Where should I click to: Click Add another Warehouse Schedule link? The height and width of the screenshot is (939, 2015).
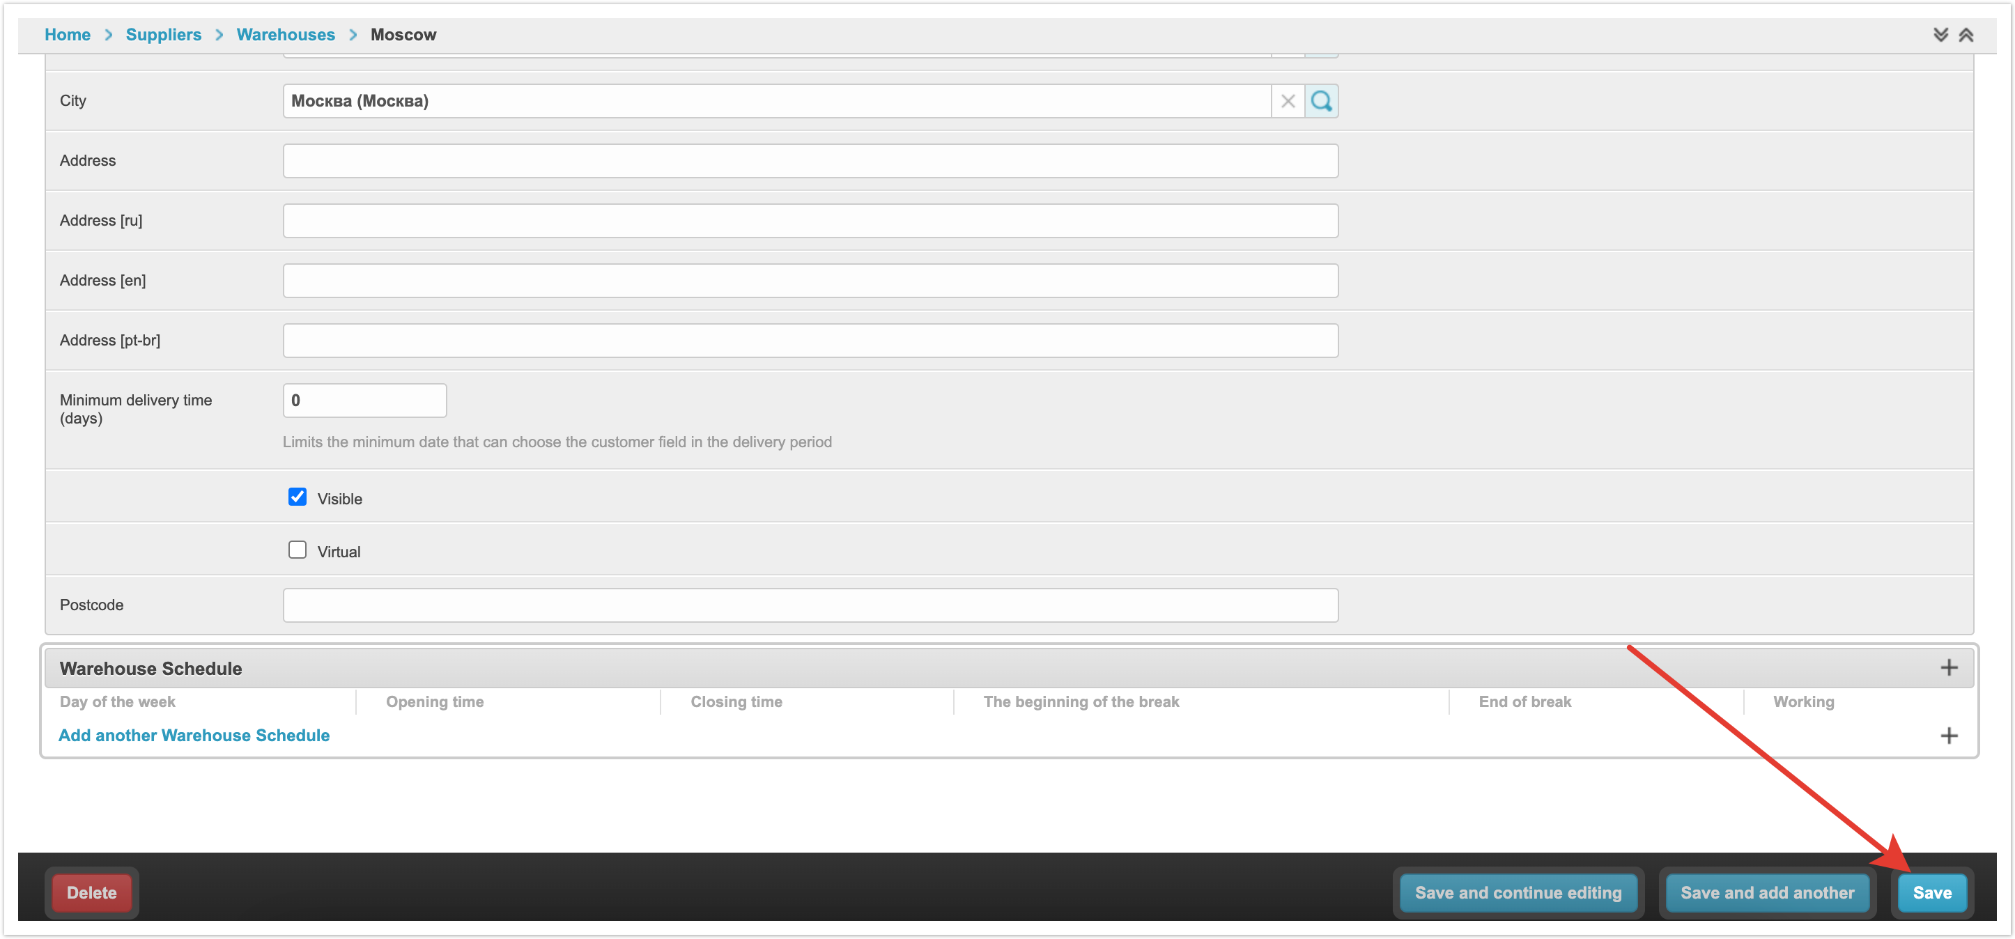tap(194, 736)
